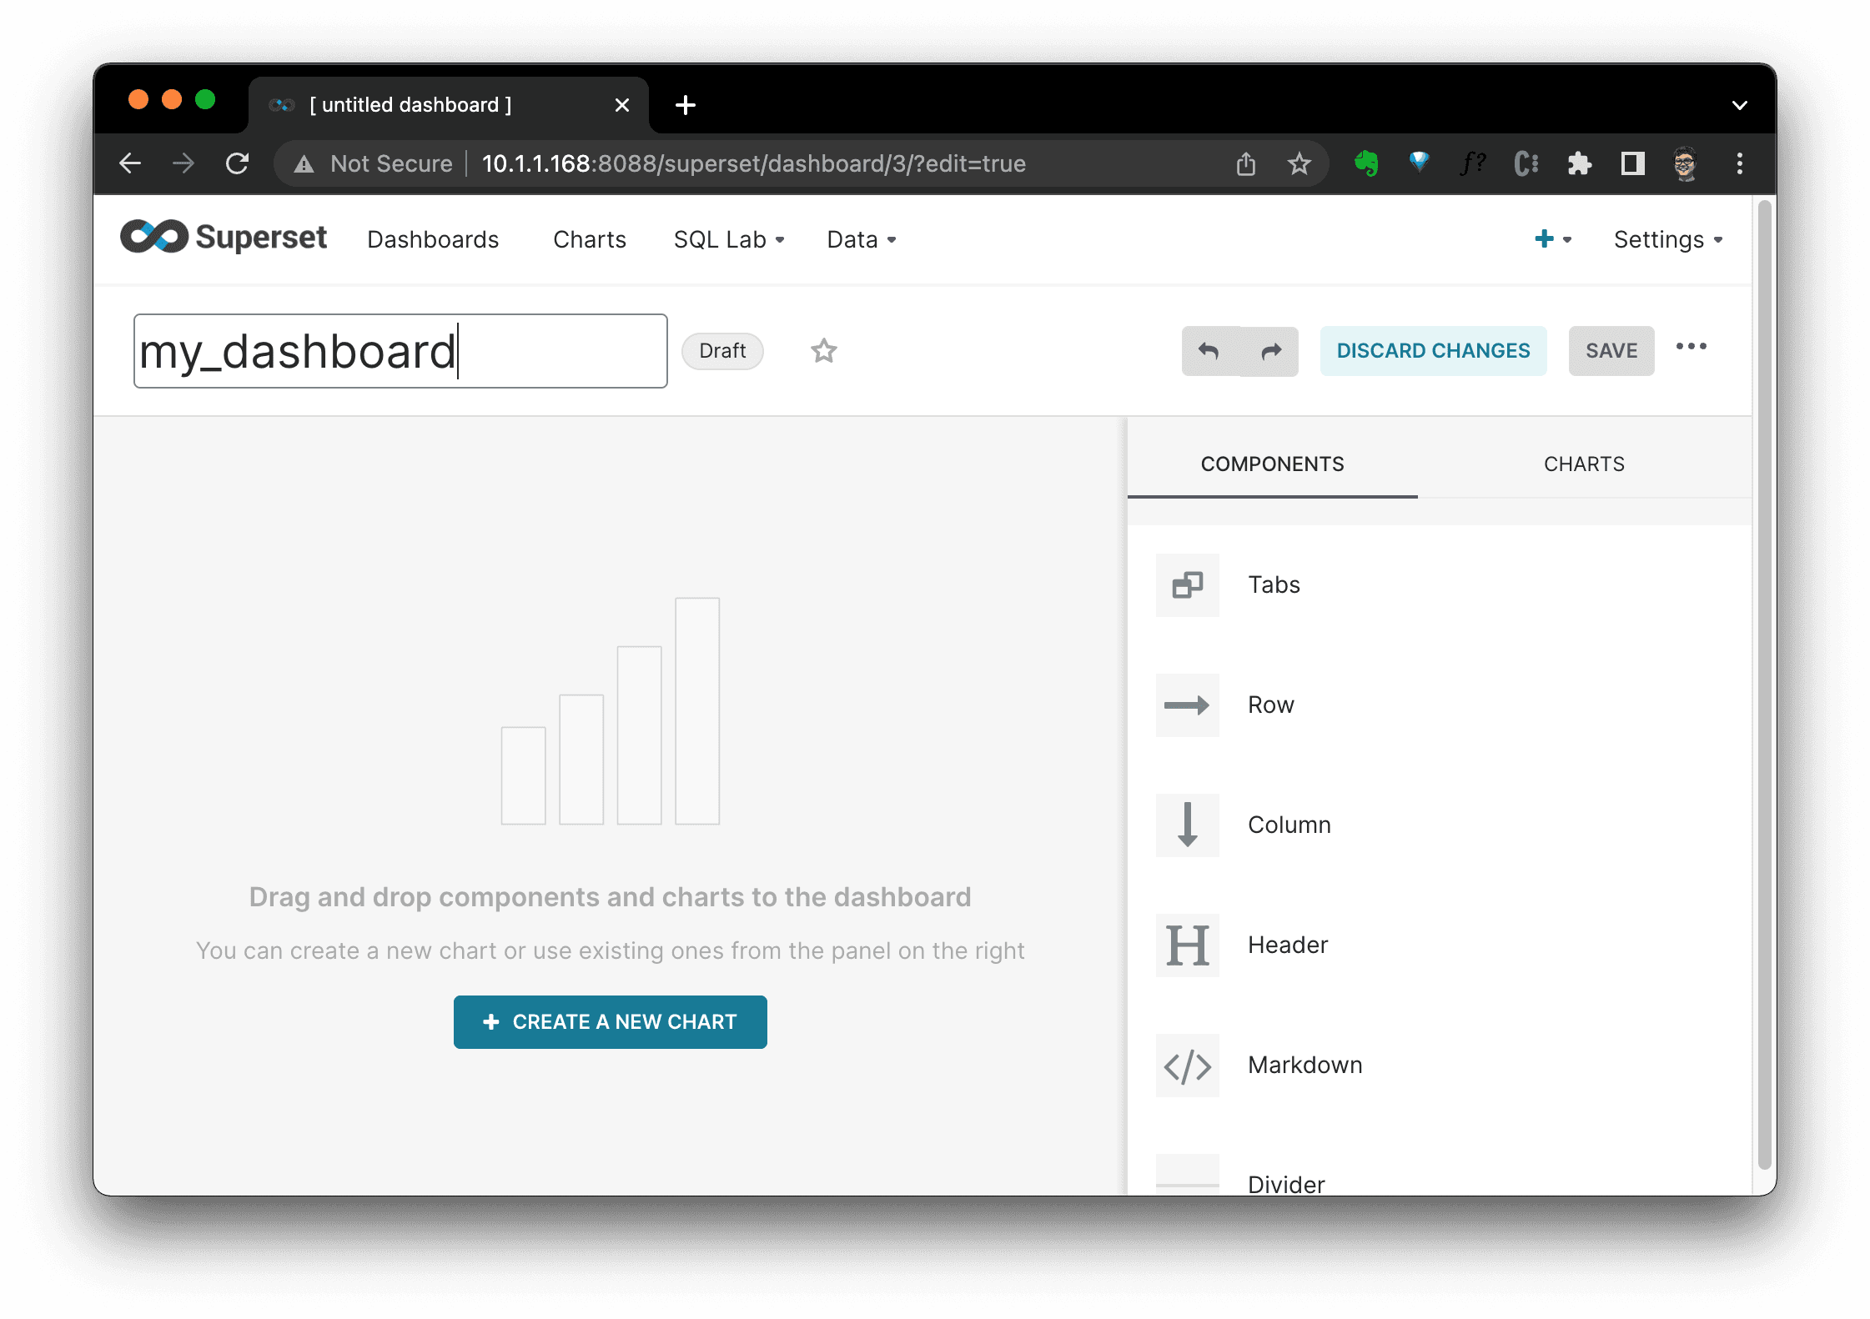Screen dimensions: 1870x1319
Task: Click the redo arrow button
Action: pyautogui.click(x=1270, y=351)
